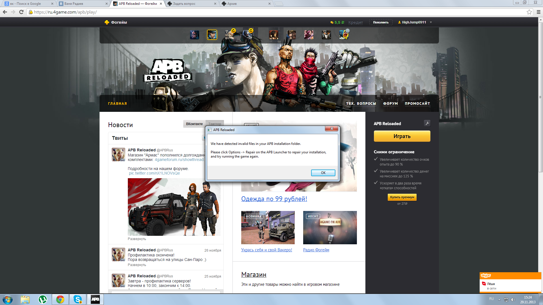Open ТЕХ. ВОПРОСЫ menu item

point(361,104)
